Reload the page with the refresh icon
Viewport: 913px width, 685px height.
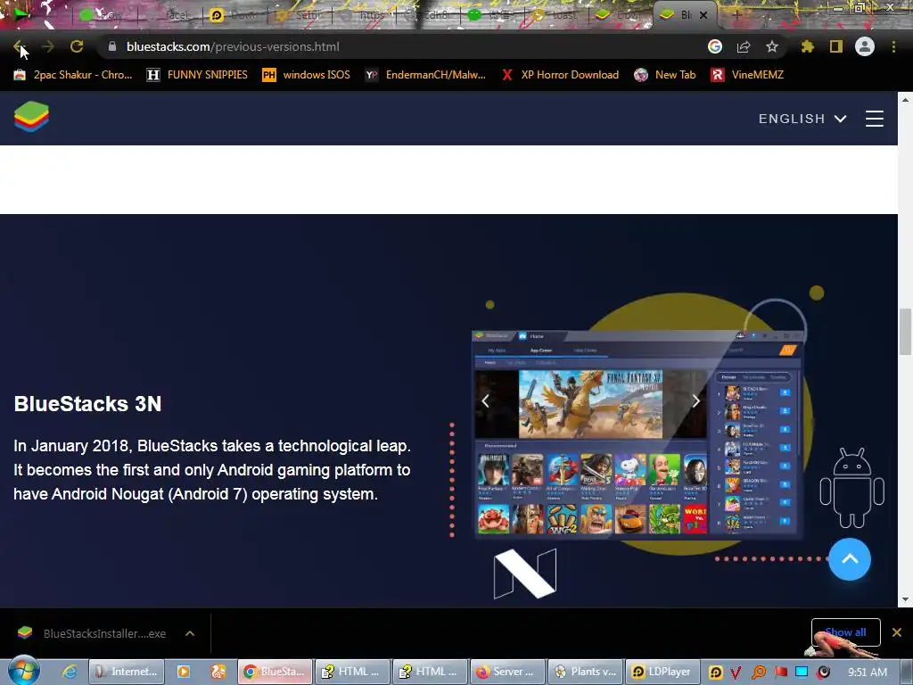coord(77,46)
